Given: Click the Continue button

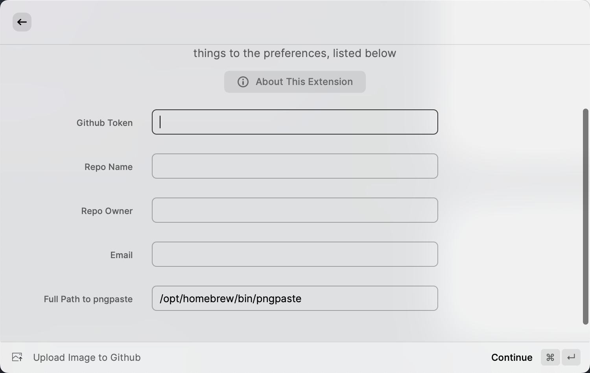Looking at the screenshot, I should tap(512, 357).
